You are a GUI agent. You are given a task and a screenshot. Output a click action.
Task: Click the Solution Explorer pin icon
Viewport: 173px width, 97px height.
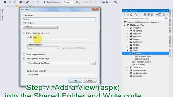pyautogui.click(x=165, y=11)
